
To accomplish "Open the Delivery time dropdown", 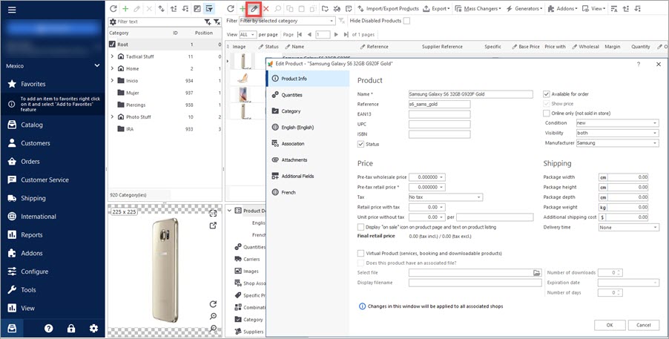I will 628,228.
